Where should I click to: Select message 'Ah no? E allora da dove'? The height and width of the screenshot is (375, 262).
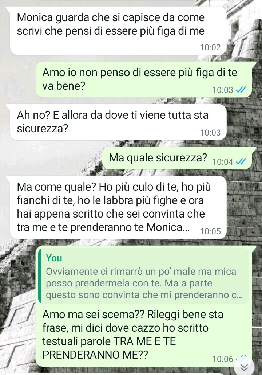pyautogui.click(x=118, y=122)
